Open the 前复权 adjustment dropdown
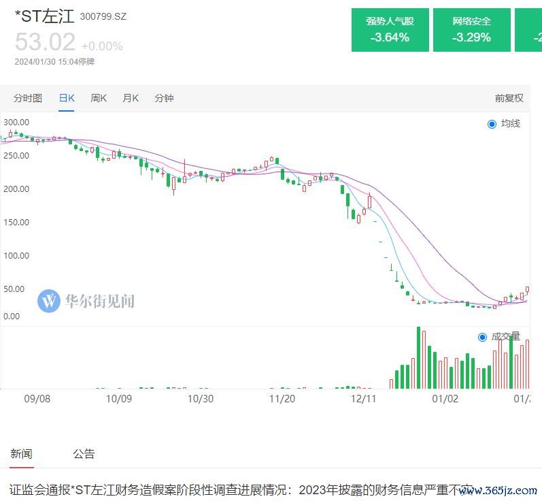 [x=509, y=98]
